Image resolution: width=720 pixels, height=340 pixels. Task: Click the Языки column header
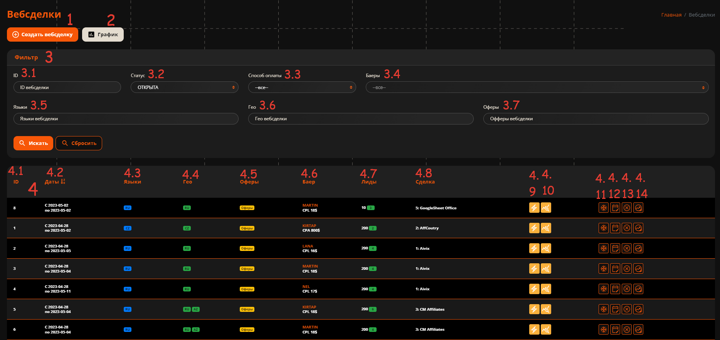132,182
